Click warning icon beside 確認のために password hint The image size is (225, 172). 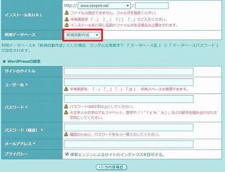(66, 134)
